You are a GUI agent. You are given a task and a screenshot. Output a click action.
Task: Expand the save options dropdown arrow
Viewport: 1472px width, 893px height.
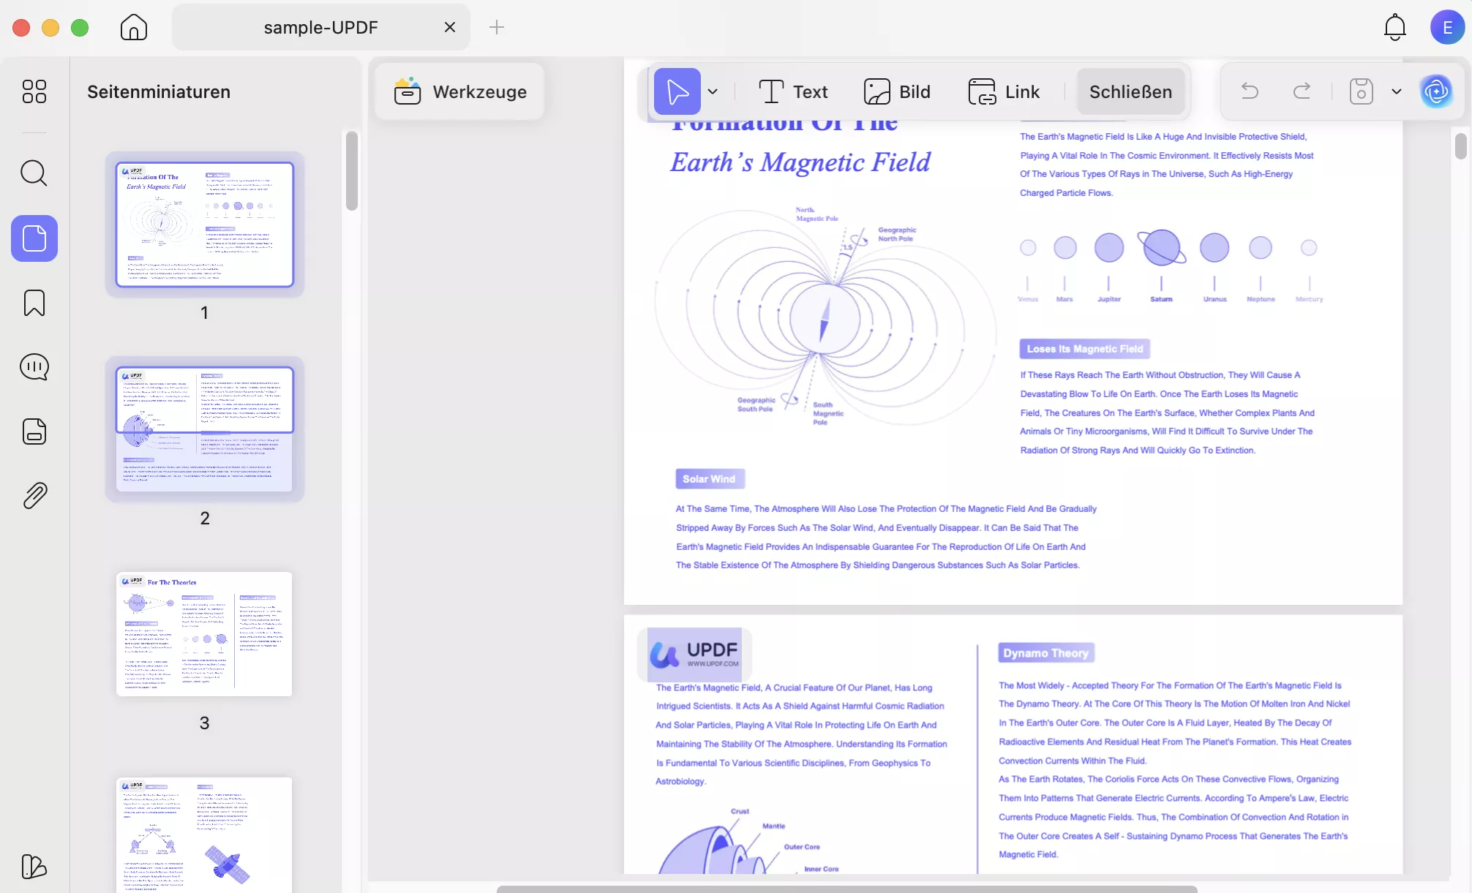point(1396,91)
